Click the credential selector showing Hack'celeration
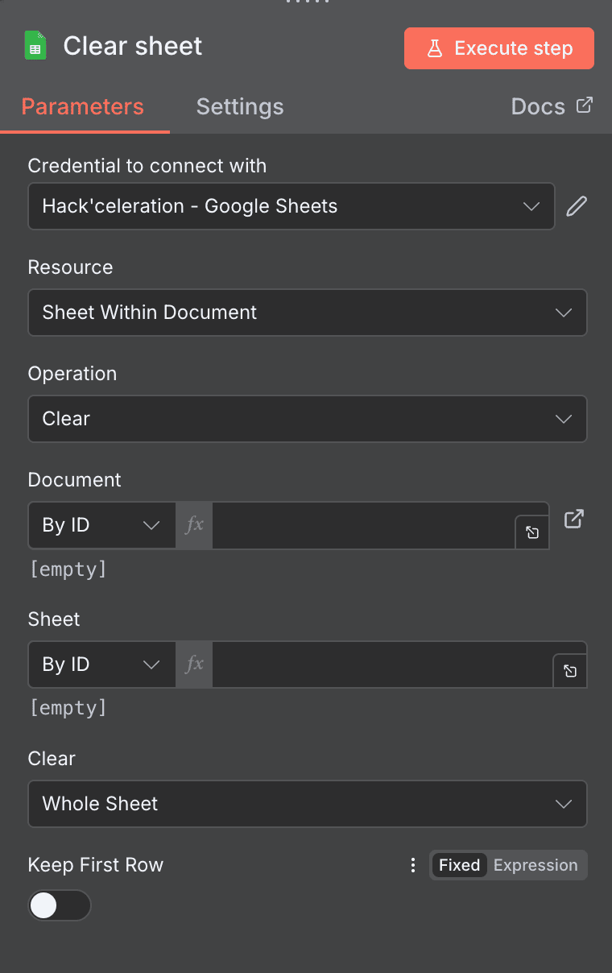Screen dimensions: 612x973 point(292,206)
